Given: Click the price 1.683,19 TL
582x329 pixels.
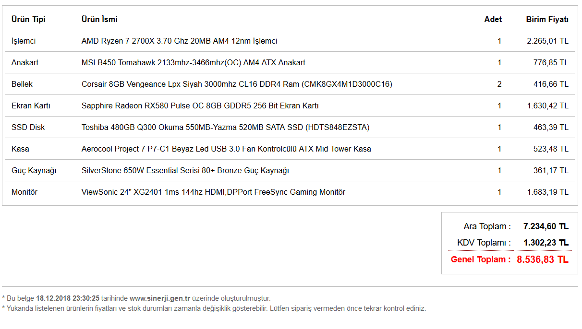Looking at the screenshot, I should coord(547,192).
